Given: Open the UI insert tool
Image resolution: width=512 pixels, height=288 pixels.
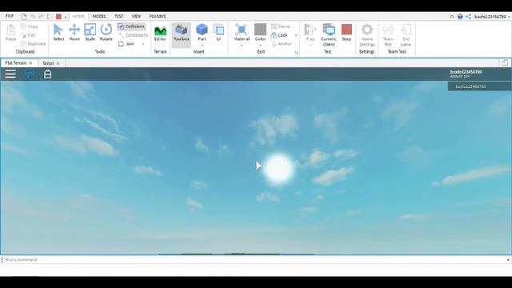Looking at the screenshot, I should (218, 32).
